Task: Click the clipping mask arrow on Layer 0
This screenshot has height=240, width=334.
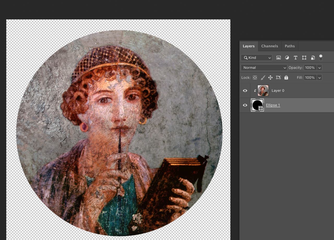Action: point(255,91)
